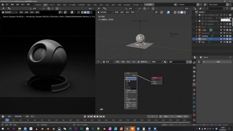This screenshot has height=131, width=233.
Task: Toggle proportional editing in right viewport header
Action: click(153, 9)
